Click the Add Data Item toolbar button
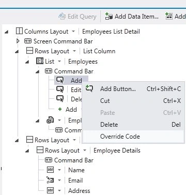 pyautogui.click(x=132, y=17)
